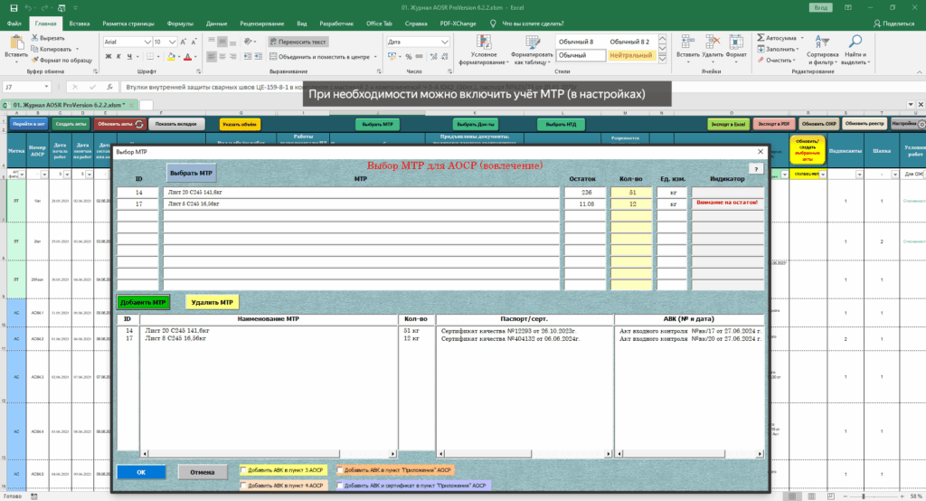926x501 pixels.
Task: Apply bold formatting with Ж icon
Action: pos(109,57)
